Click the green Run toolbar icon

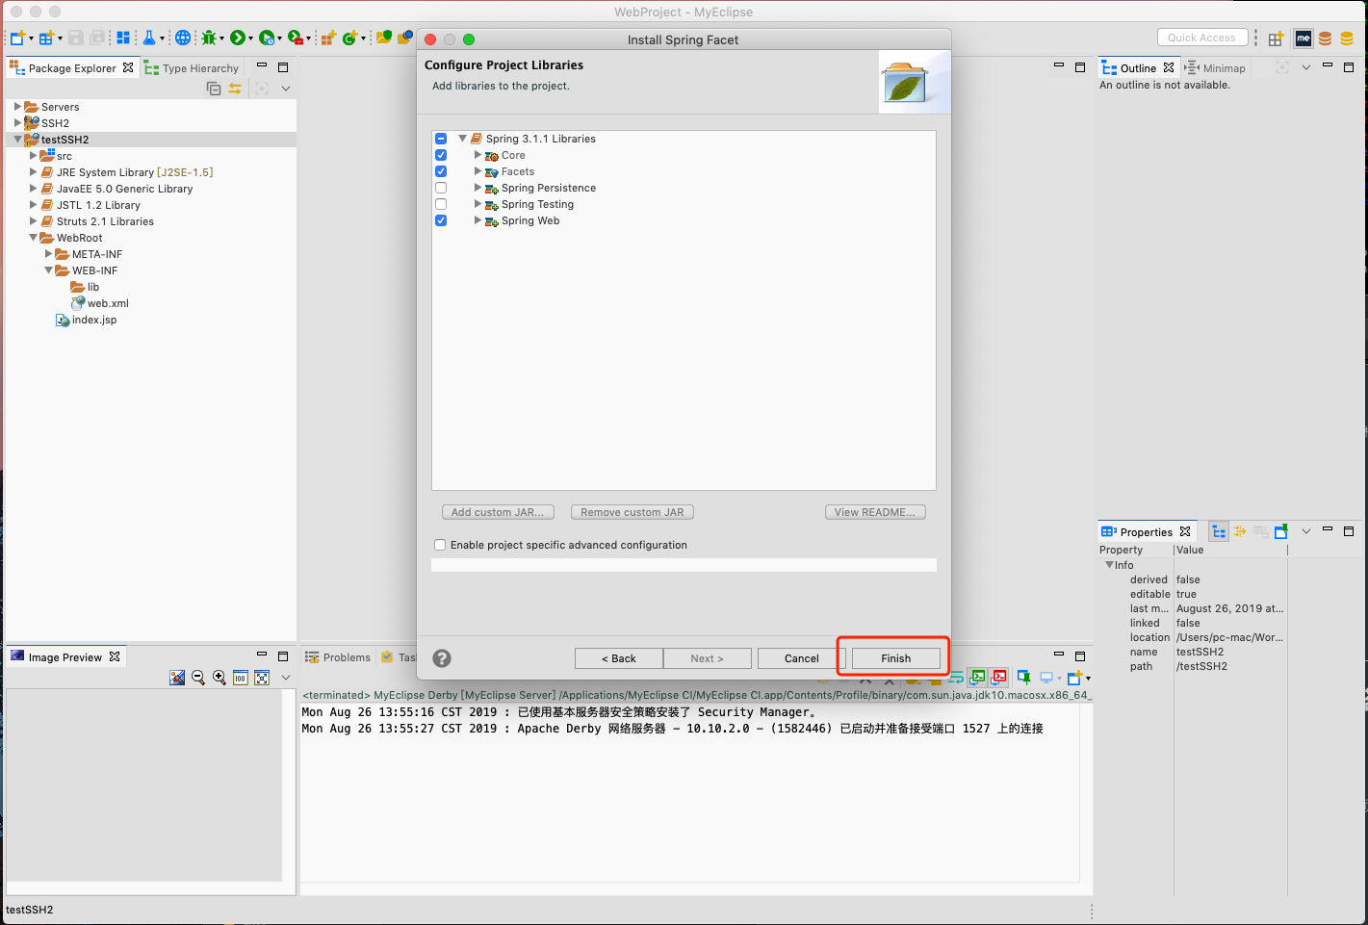pyautogui.click(x=237, y=38)
